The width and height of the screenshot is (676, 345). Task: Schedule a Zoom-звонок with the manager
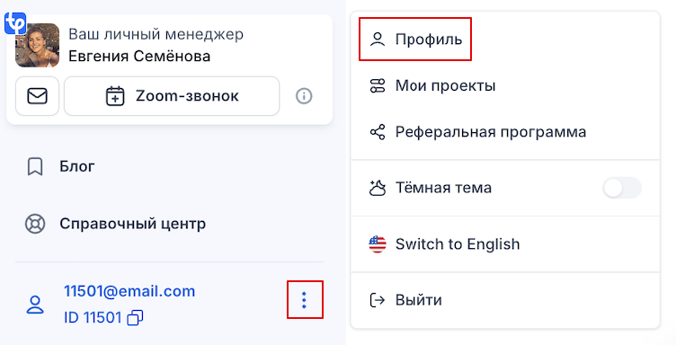[172, 96]
